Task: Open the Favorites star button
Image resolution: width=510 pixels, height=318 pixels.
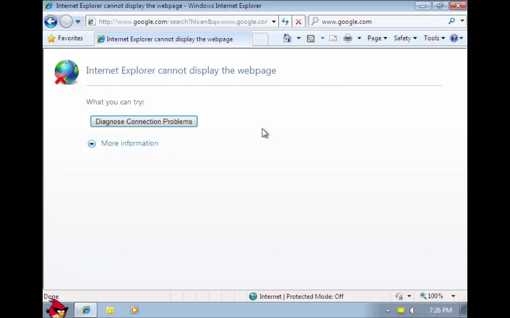Action: [x=65, y=39]
